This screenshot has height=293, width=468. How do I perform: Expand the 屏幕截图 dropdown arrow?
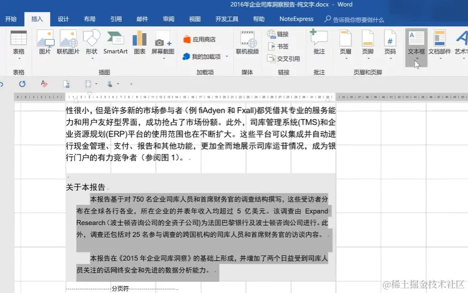coord(164,59)
